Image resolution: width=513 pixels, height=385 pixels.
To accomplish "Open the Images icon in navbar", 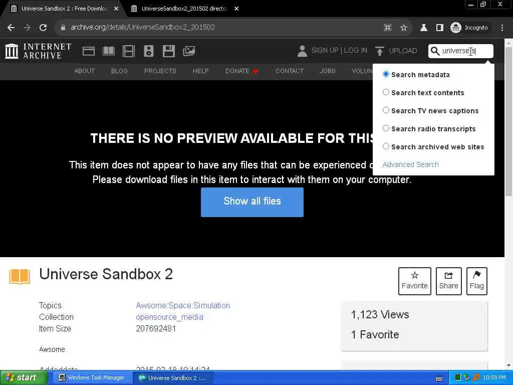I will click(189, 51).
